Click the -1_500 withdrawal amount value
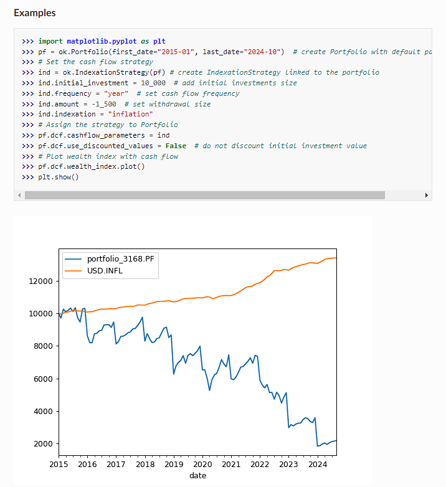The image size is (446, 487). [103, 104]
